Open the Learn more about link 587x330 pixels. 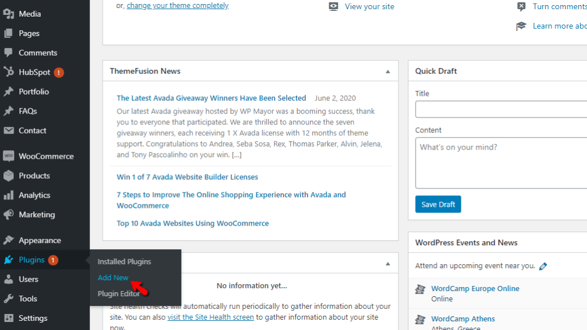559,26
